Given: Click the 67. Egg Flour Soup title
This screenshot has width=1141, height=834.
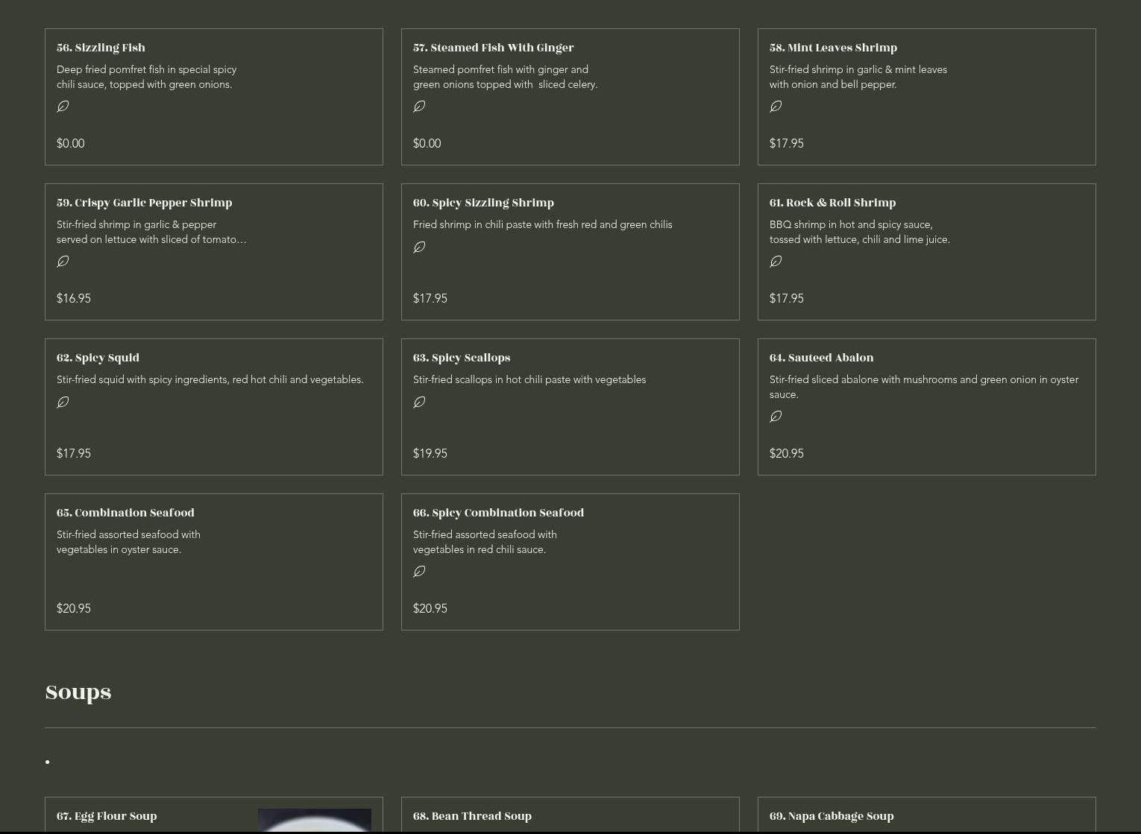Looking at the screenshot, I should [107, 816].
